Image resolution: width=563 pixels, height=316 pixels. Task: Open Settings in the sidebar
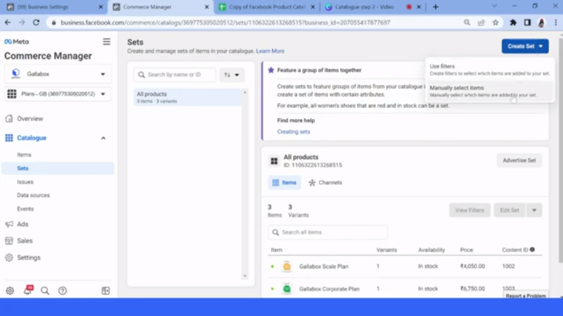tap(29, 257)
